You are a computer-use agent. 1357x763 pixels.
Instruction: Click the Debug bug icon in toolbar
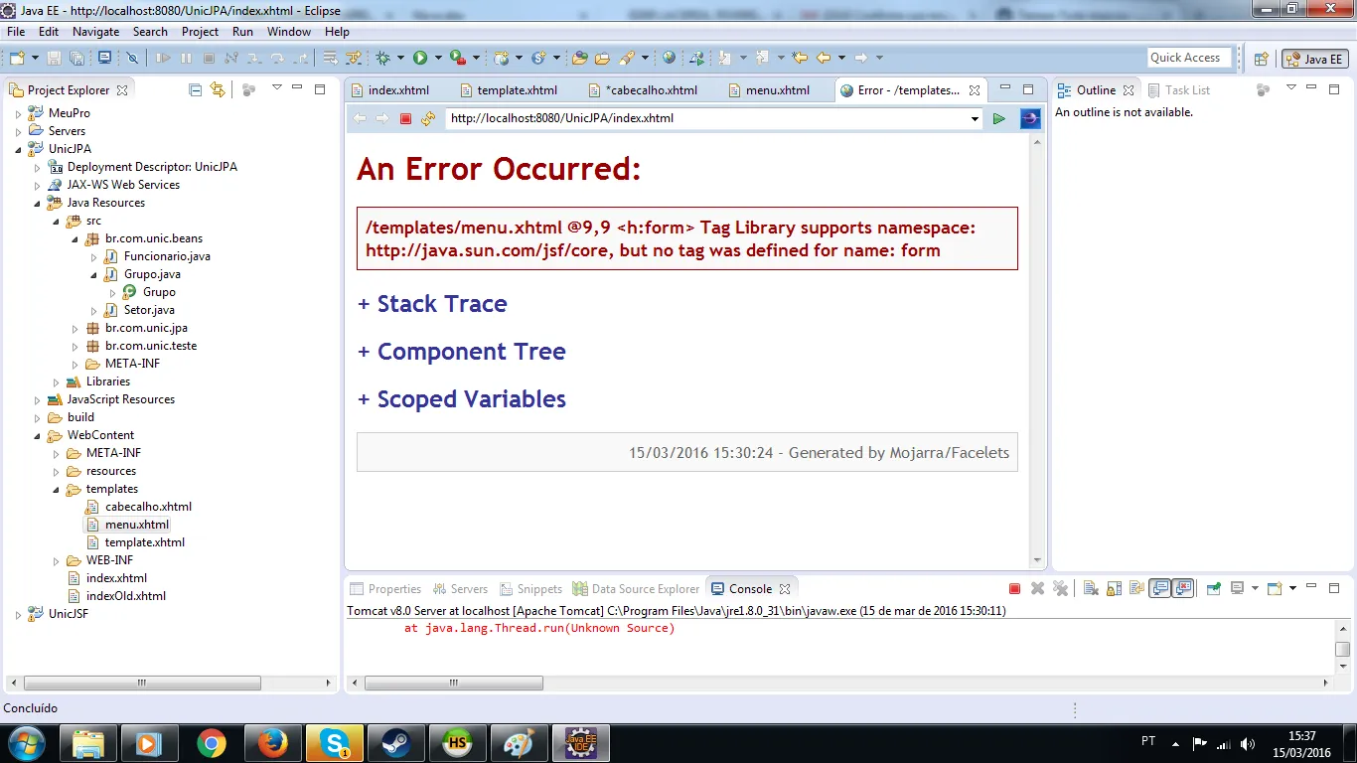click(x=383, y=59)
